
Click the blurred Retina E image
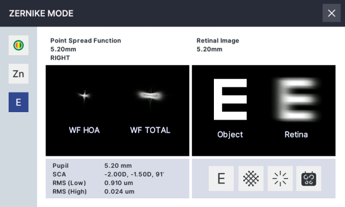point(296,99)
